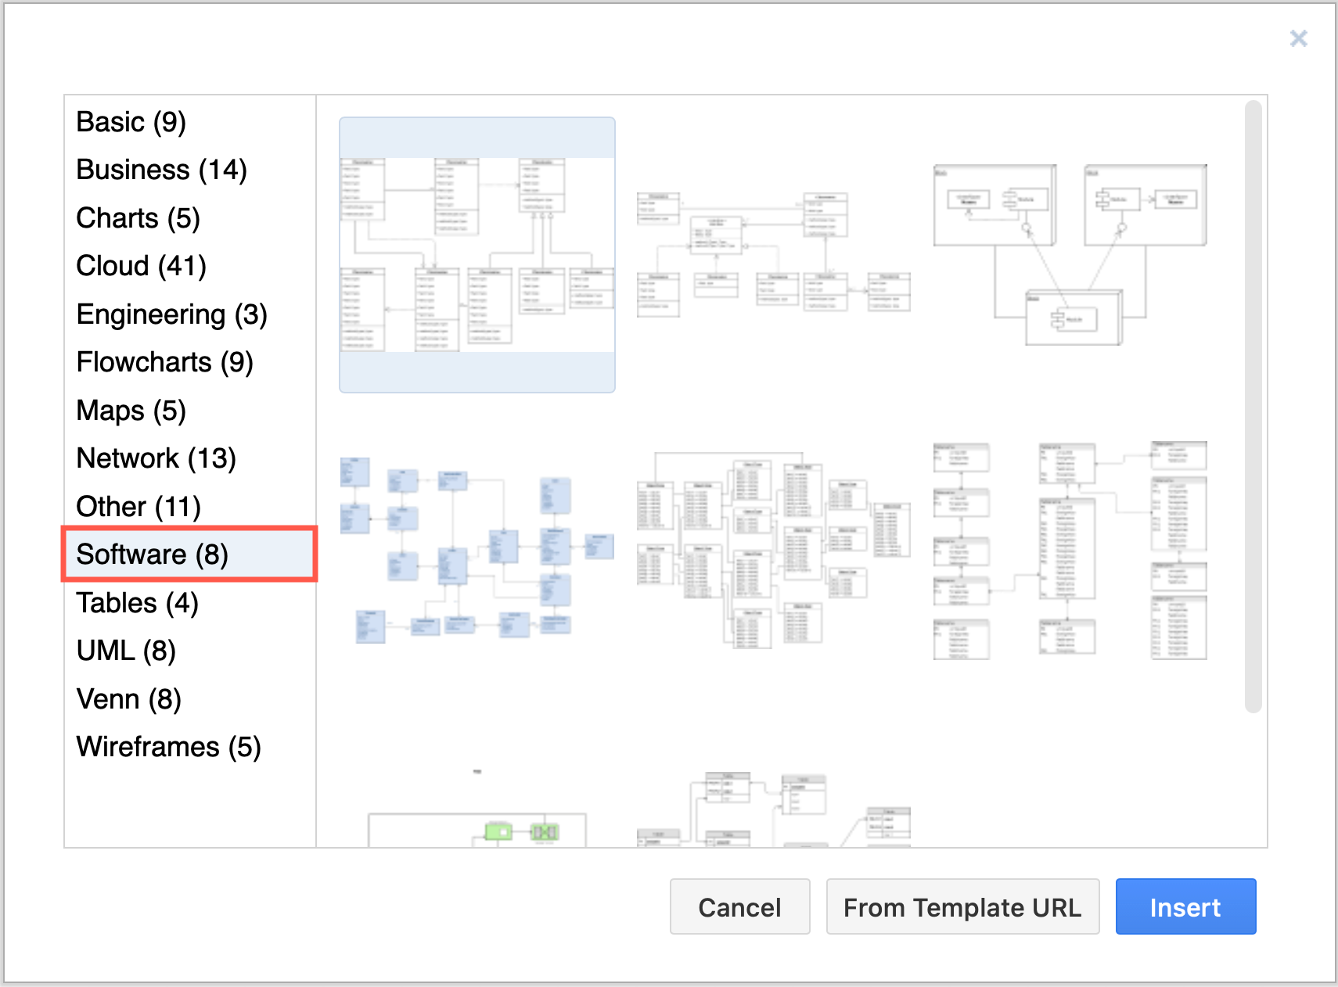Select the Other category
The height and width of the screenshot is (987, 1338).
click(x=138, y=506)
